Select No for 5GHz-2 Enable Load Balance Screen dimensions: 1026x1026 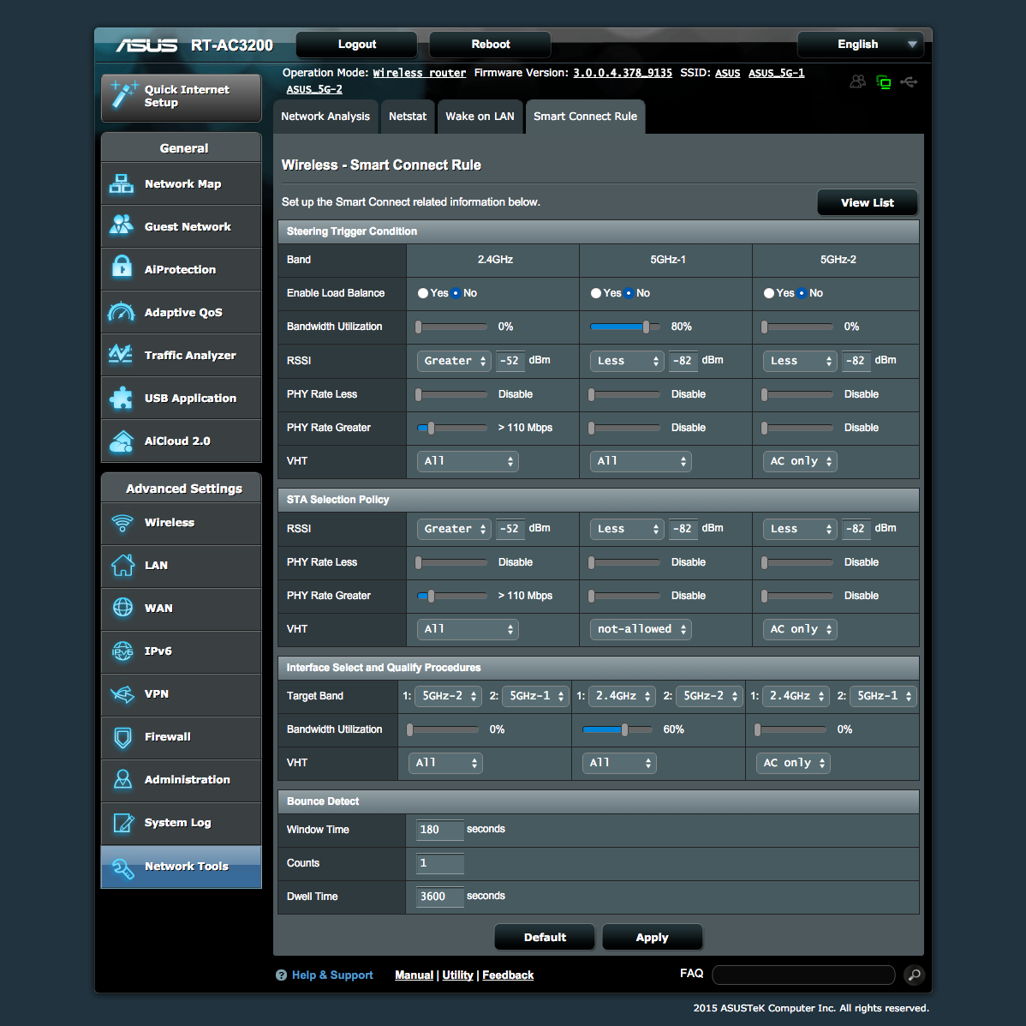802,293
